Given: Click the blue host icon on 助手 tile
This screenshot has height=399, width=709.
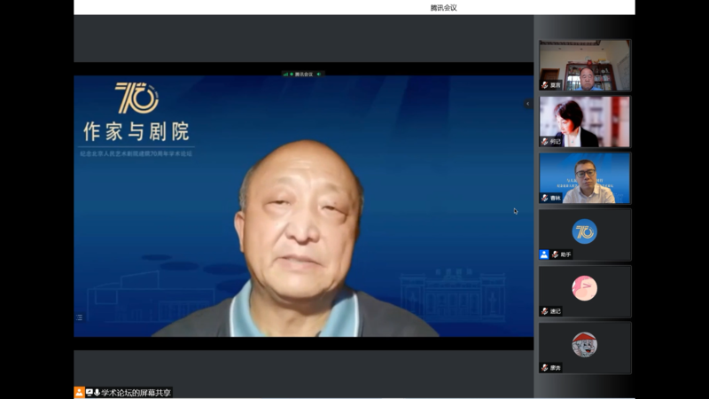Looking at the screenshot, I should [x=544, y=254].
